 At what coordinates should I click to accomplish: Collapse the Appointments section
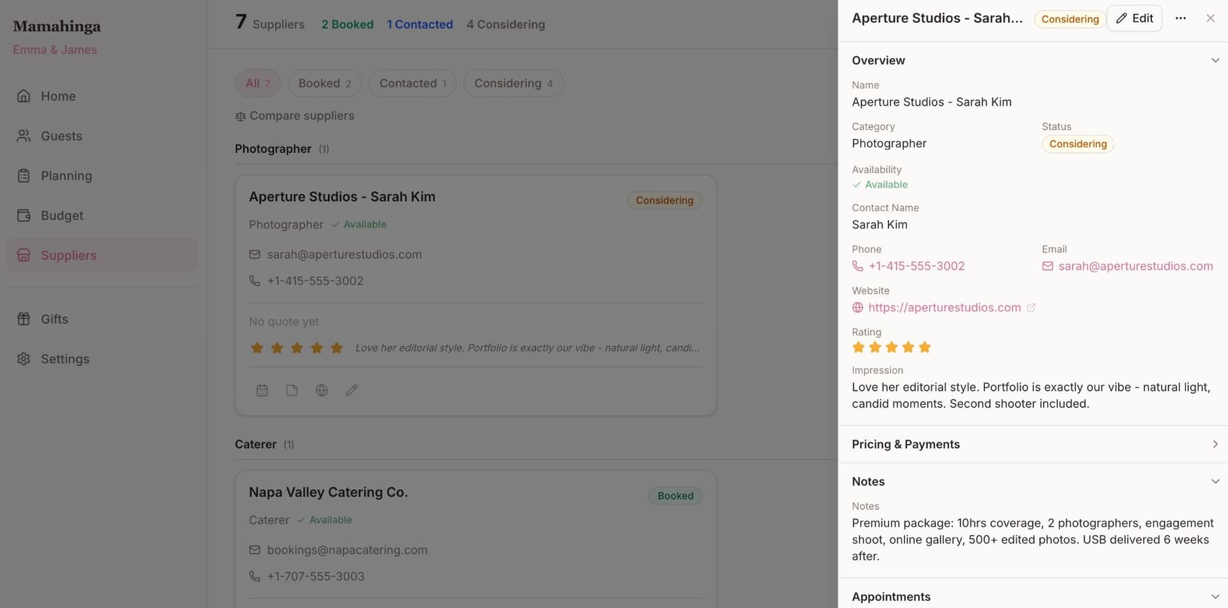[x=1215, y=596]
